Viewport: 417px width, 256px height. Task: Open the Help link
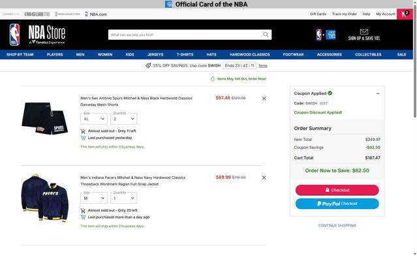tap(367, 14)
